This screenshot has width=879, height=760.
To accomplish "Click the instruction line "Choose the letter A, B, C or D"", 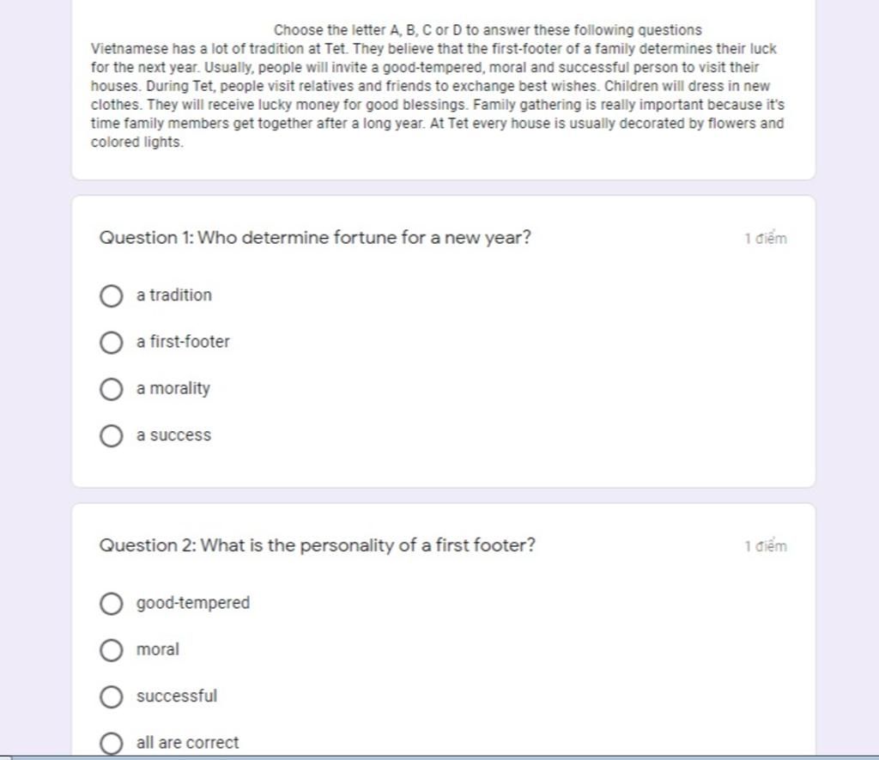I will (x=488, y=30).
